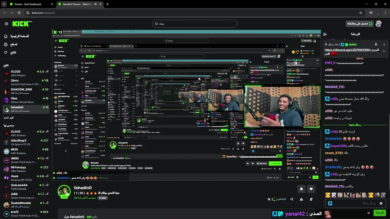Image resolution: width=390 pixels, height=219 pixels.
Task: Click the KICK logo
Action: coord(22,24)
